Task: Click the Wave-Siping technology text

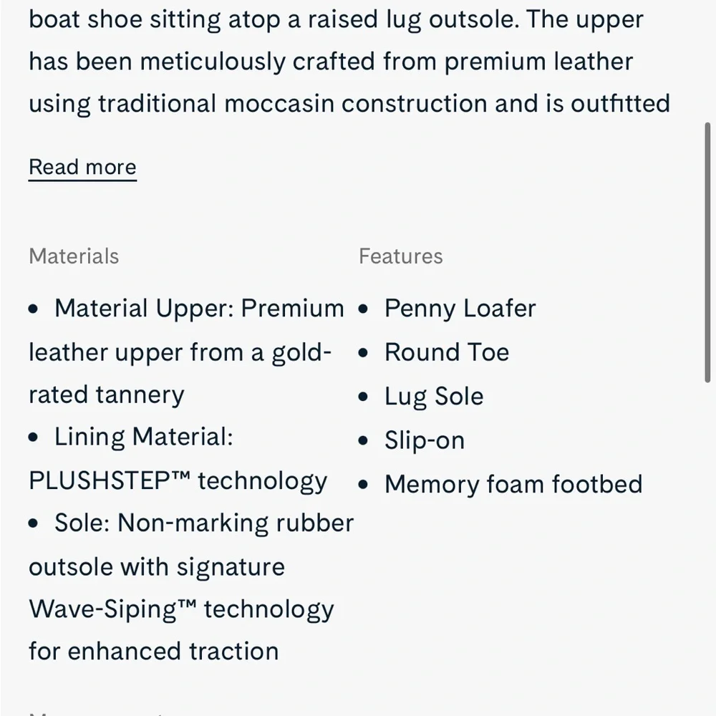Action: coord(181,609)
